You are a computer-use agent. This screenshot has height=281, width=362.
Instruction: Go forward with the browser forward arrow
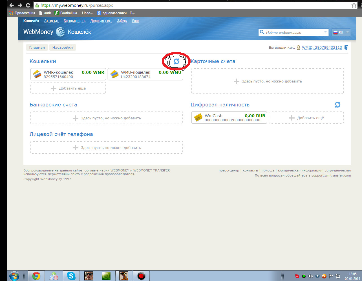(20, 5)
